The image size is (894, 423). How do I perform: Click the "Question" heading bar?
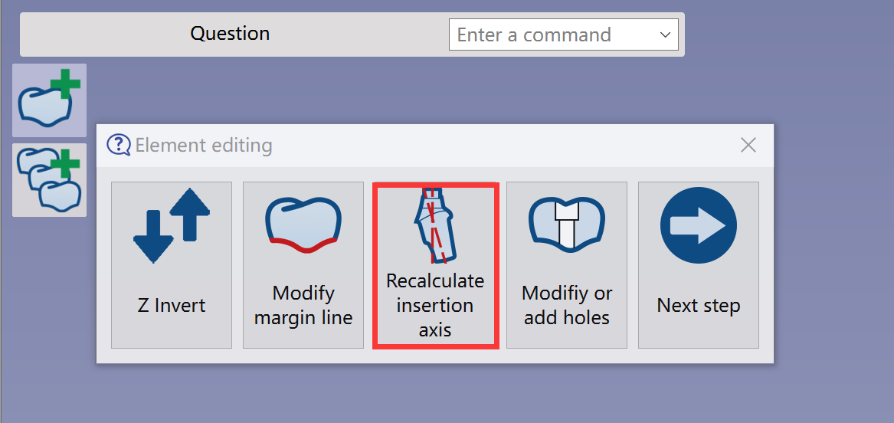coord(230,33)
